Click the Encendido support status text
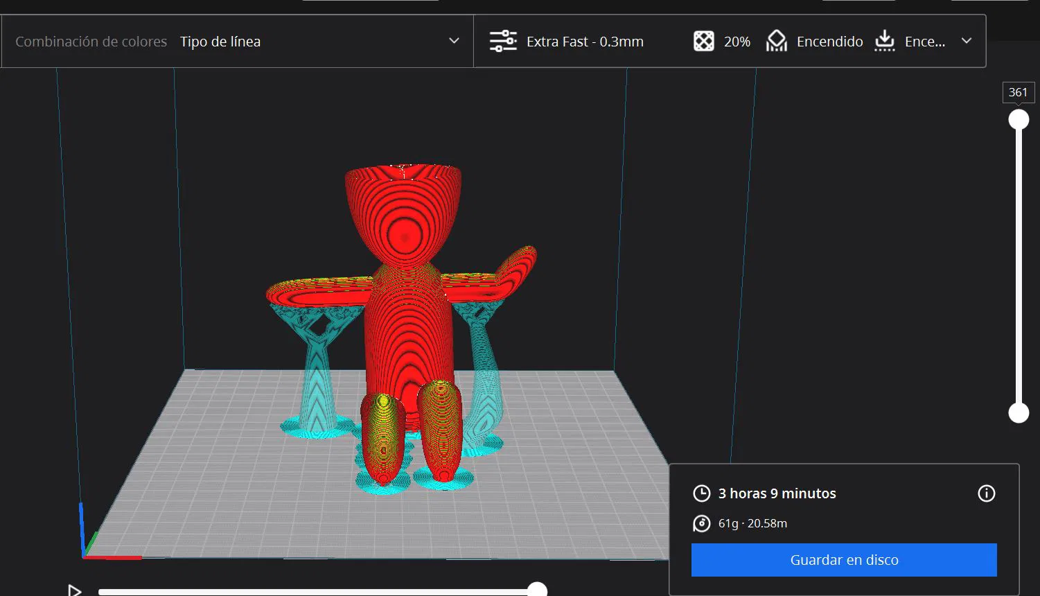1040x596 pixels. (x=830, y=42)
